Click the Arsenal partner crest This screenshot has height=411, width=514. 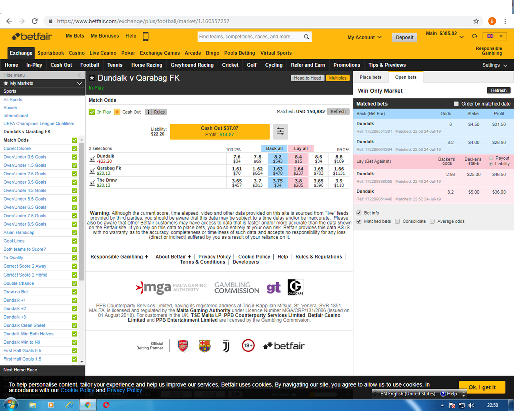(183, 346)
